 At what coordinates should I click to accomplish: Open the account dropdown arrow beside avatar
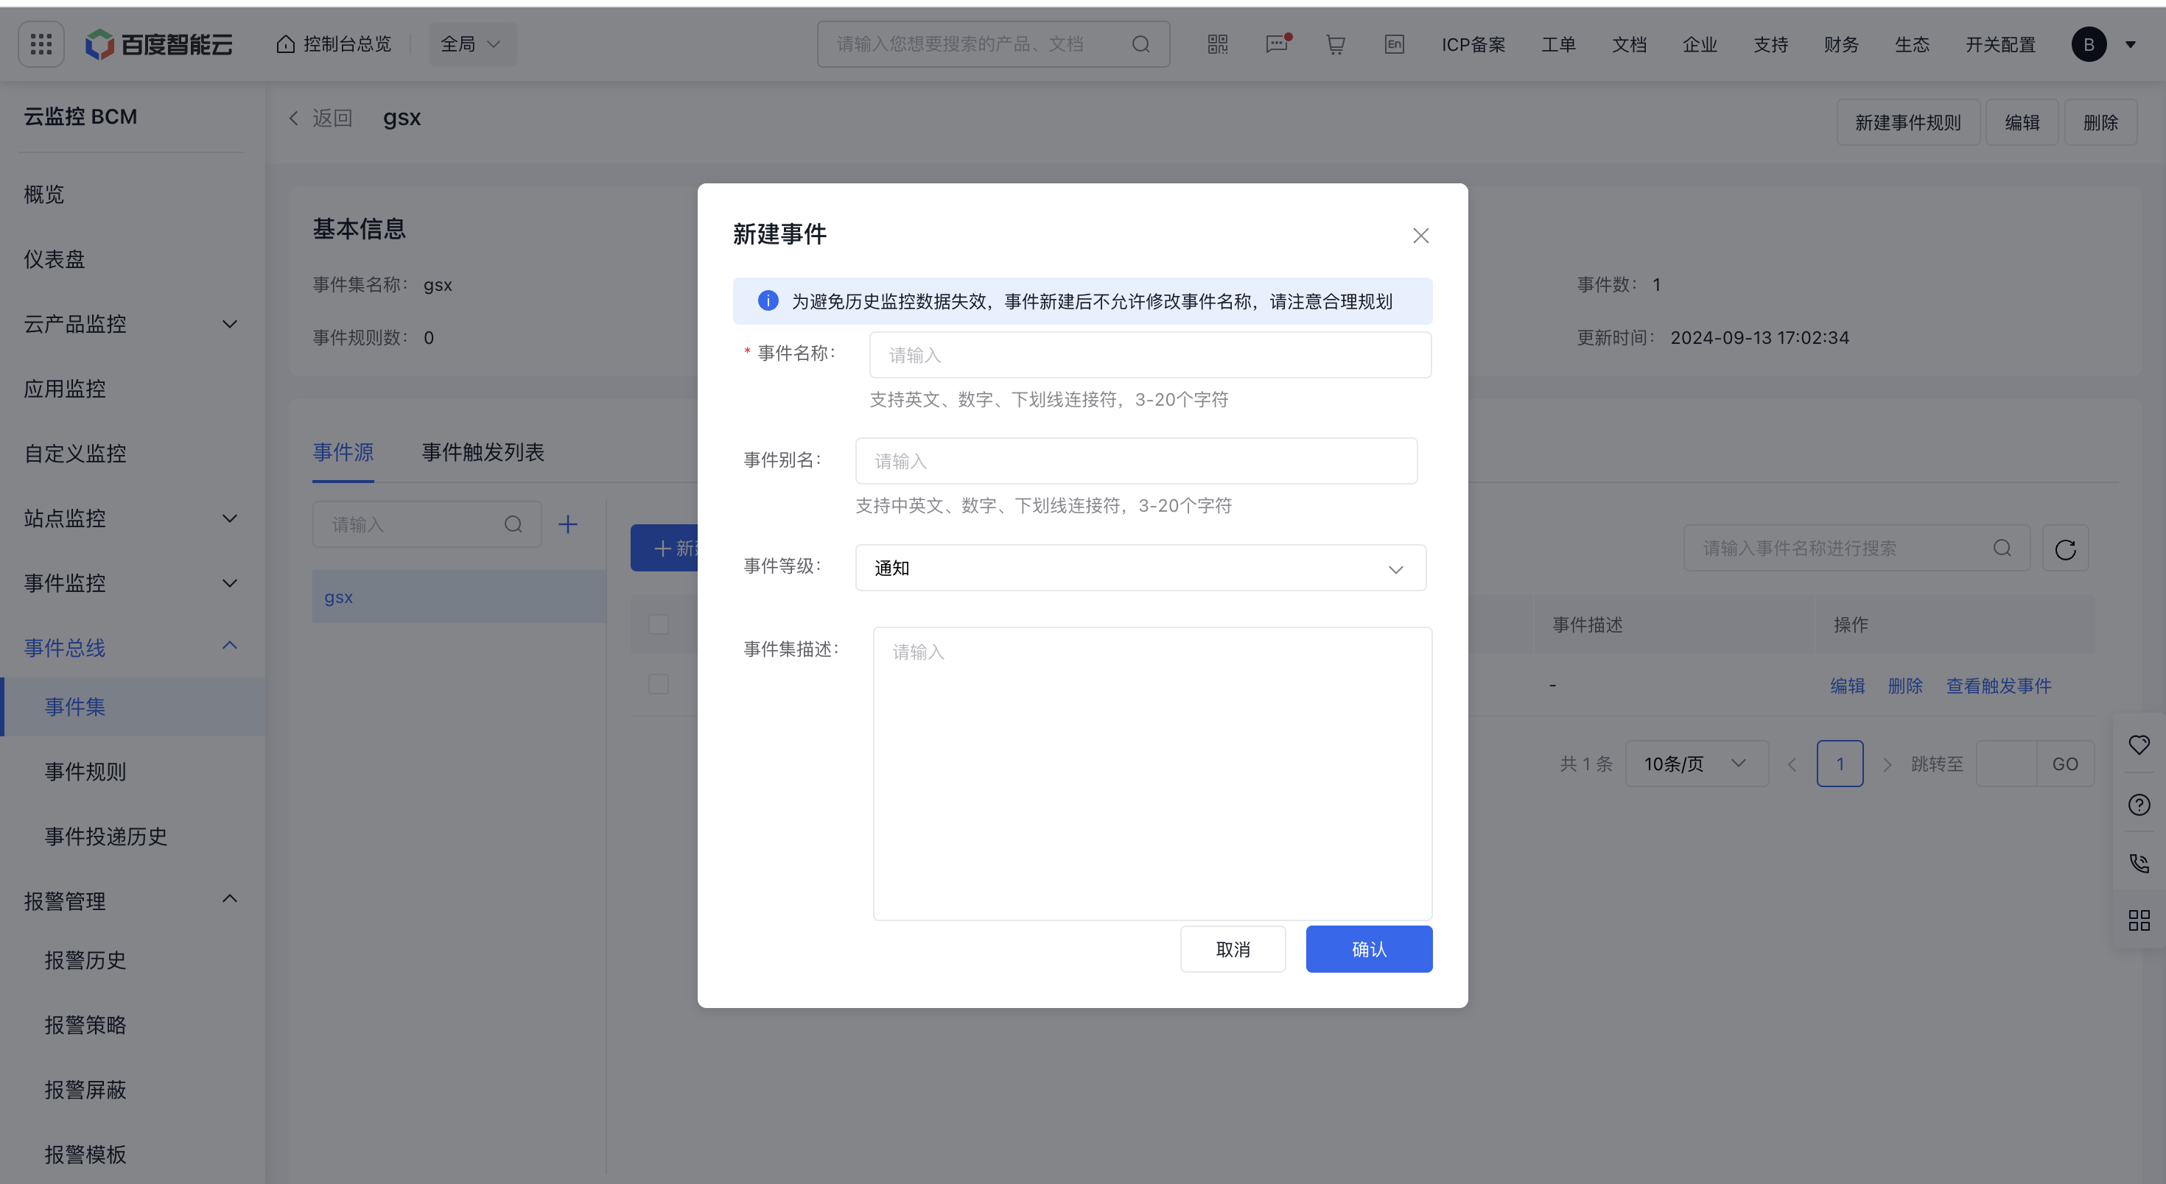tap(2130, 44)
